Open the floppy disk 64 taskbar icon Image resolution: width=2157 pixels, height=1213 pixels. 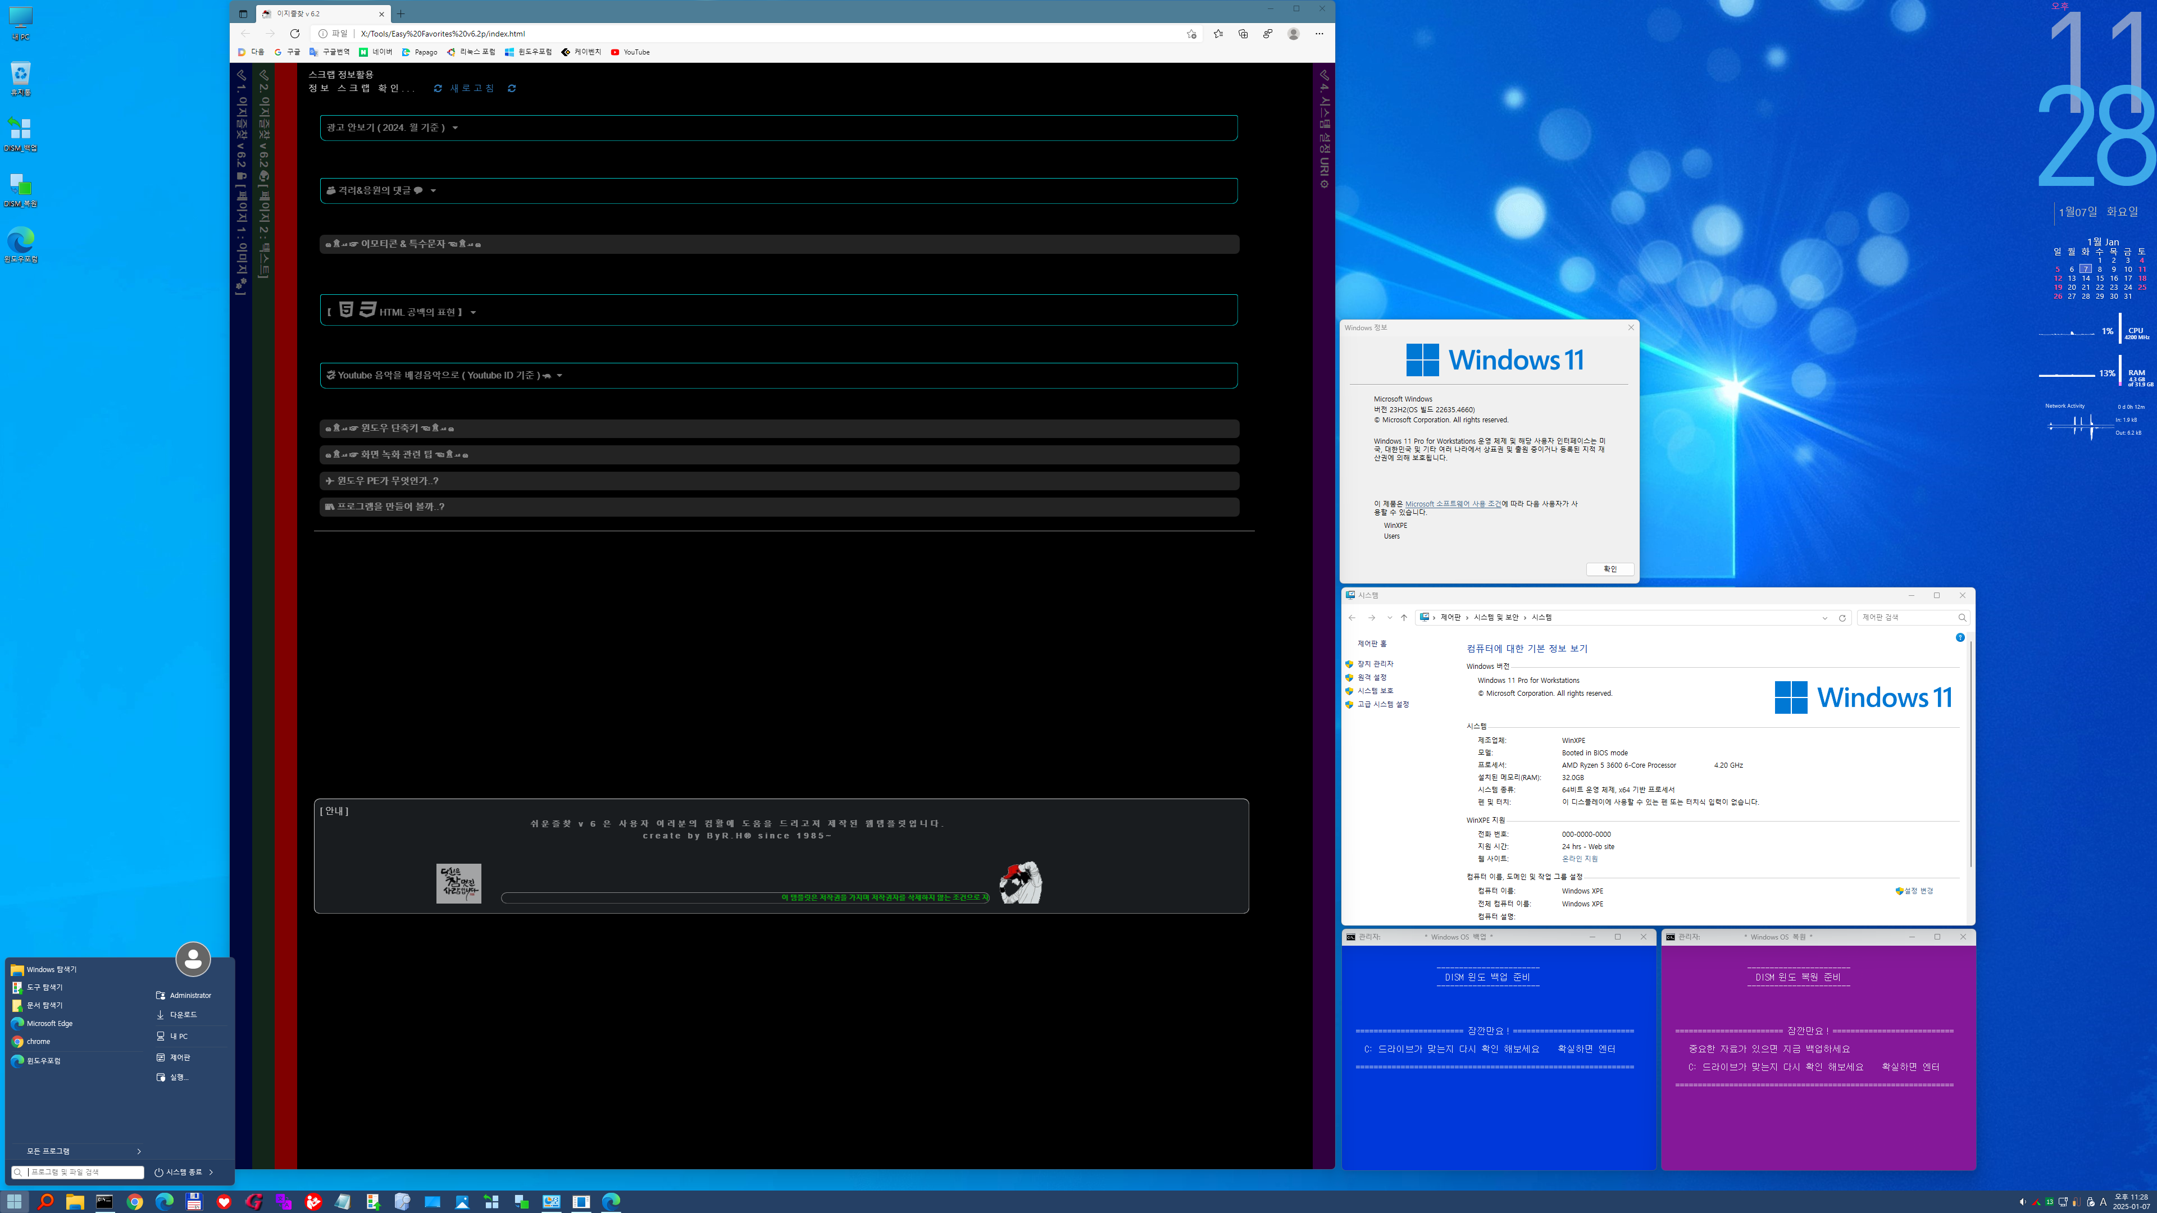click(x=194, y=1201)
